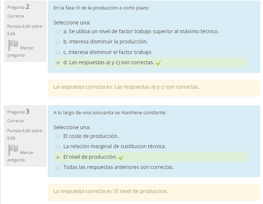Click the flag icon for Pregunta 3
The image size is (263, 204).
[13, 150]
